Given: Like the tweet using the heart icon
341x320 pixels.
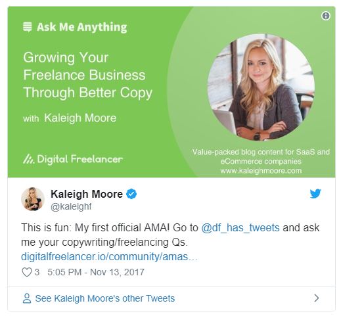Looking at the screenshot, I should click(x=27, y=272).
